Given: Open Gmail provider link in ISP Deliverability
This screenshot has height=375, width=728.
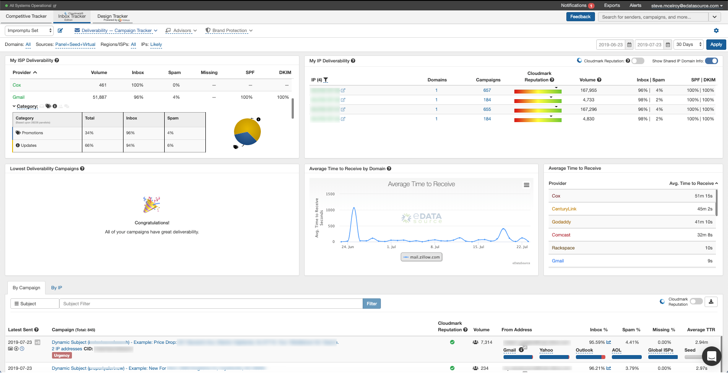Looking at the screenshot, I should point(19,97).
